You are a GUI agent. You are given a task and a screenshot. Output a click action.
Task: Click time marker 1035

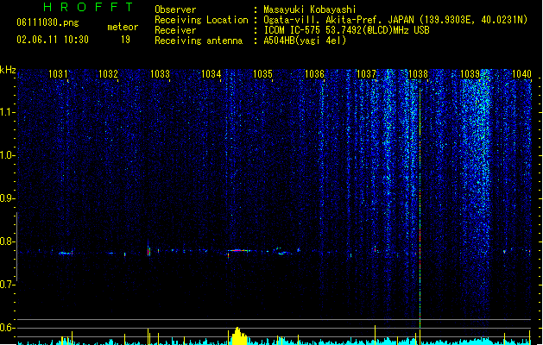coord(262,74)
